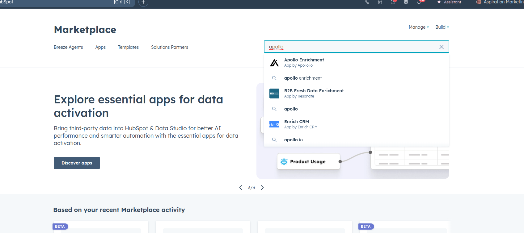The width and height of the screenshot is (524, 233).
Task: Click magnifier icon beside 'apollo io'
Action: point(274,140)
